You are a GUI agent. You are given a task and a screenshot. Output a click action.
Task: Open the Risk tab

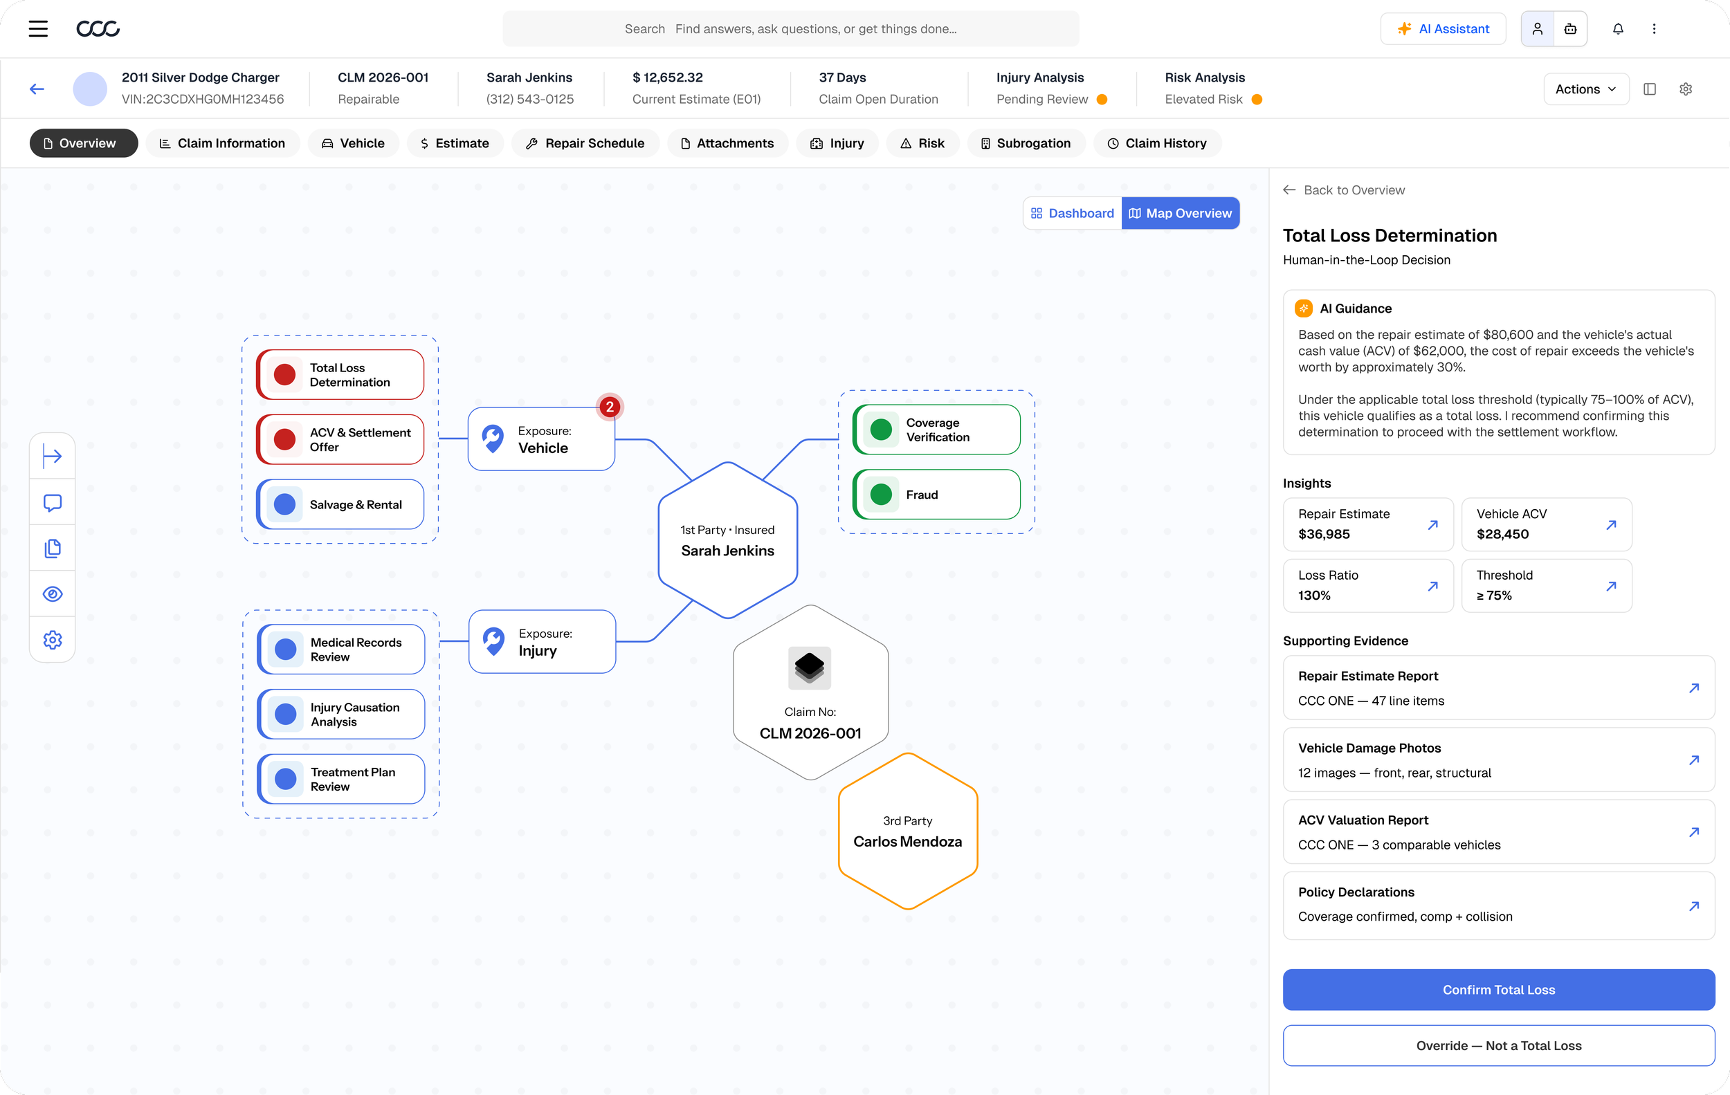pyautogui.click(x=923, y=143)
